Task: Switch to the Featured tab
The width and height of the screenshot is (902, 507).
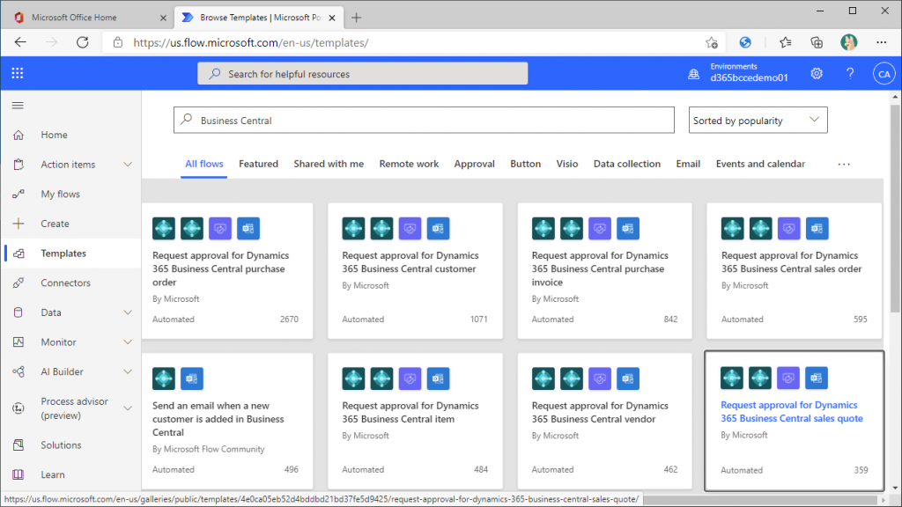Action: tap(258, 164)
